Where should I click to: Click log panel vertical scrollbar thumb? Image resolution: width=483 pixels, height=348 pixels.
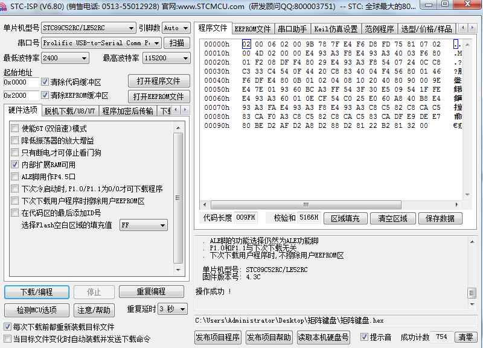(x=472, y=293)
